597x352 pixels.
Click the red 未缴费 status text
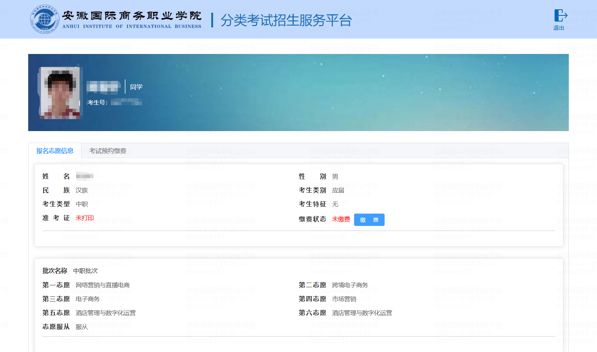pos(341,219)
